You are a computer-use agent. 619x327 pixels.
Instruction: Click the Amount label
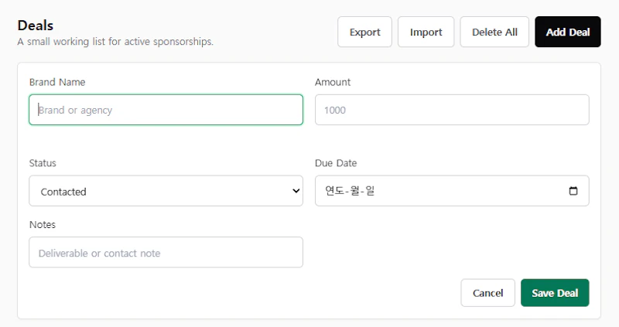click(x=333, y=82)
